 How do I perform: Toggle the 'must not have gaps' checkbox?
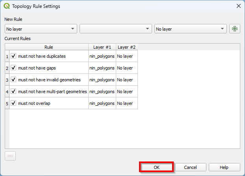click(x=13, y=68)
